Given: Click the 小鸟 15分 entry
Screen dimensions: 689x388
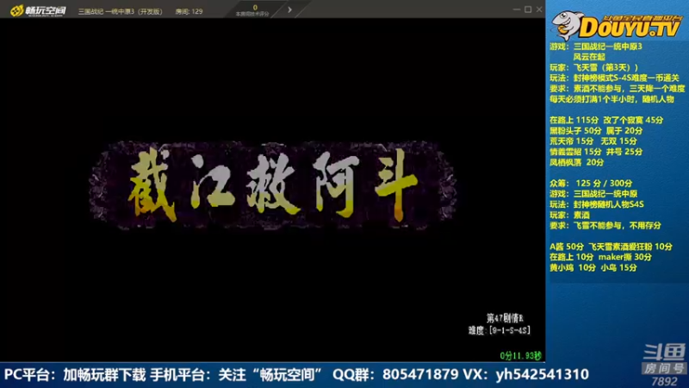Looking at the screenshot, I should (x=618, y=267).
